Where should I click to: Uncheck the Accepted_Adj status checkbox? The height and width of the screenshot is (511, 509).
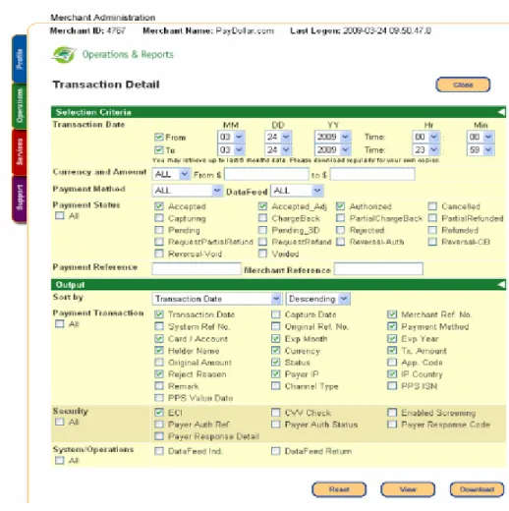[x=262, y=206]
